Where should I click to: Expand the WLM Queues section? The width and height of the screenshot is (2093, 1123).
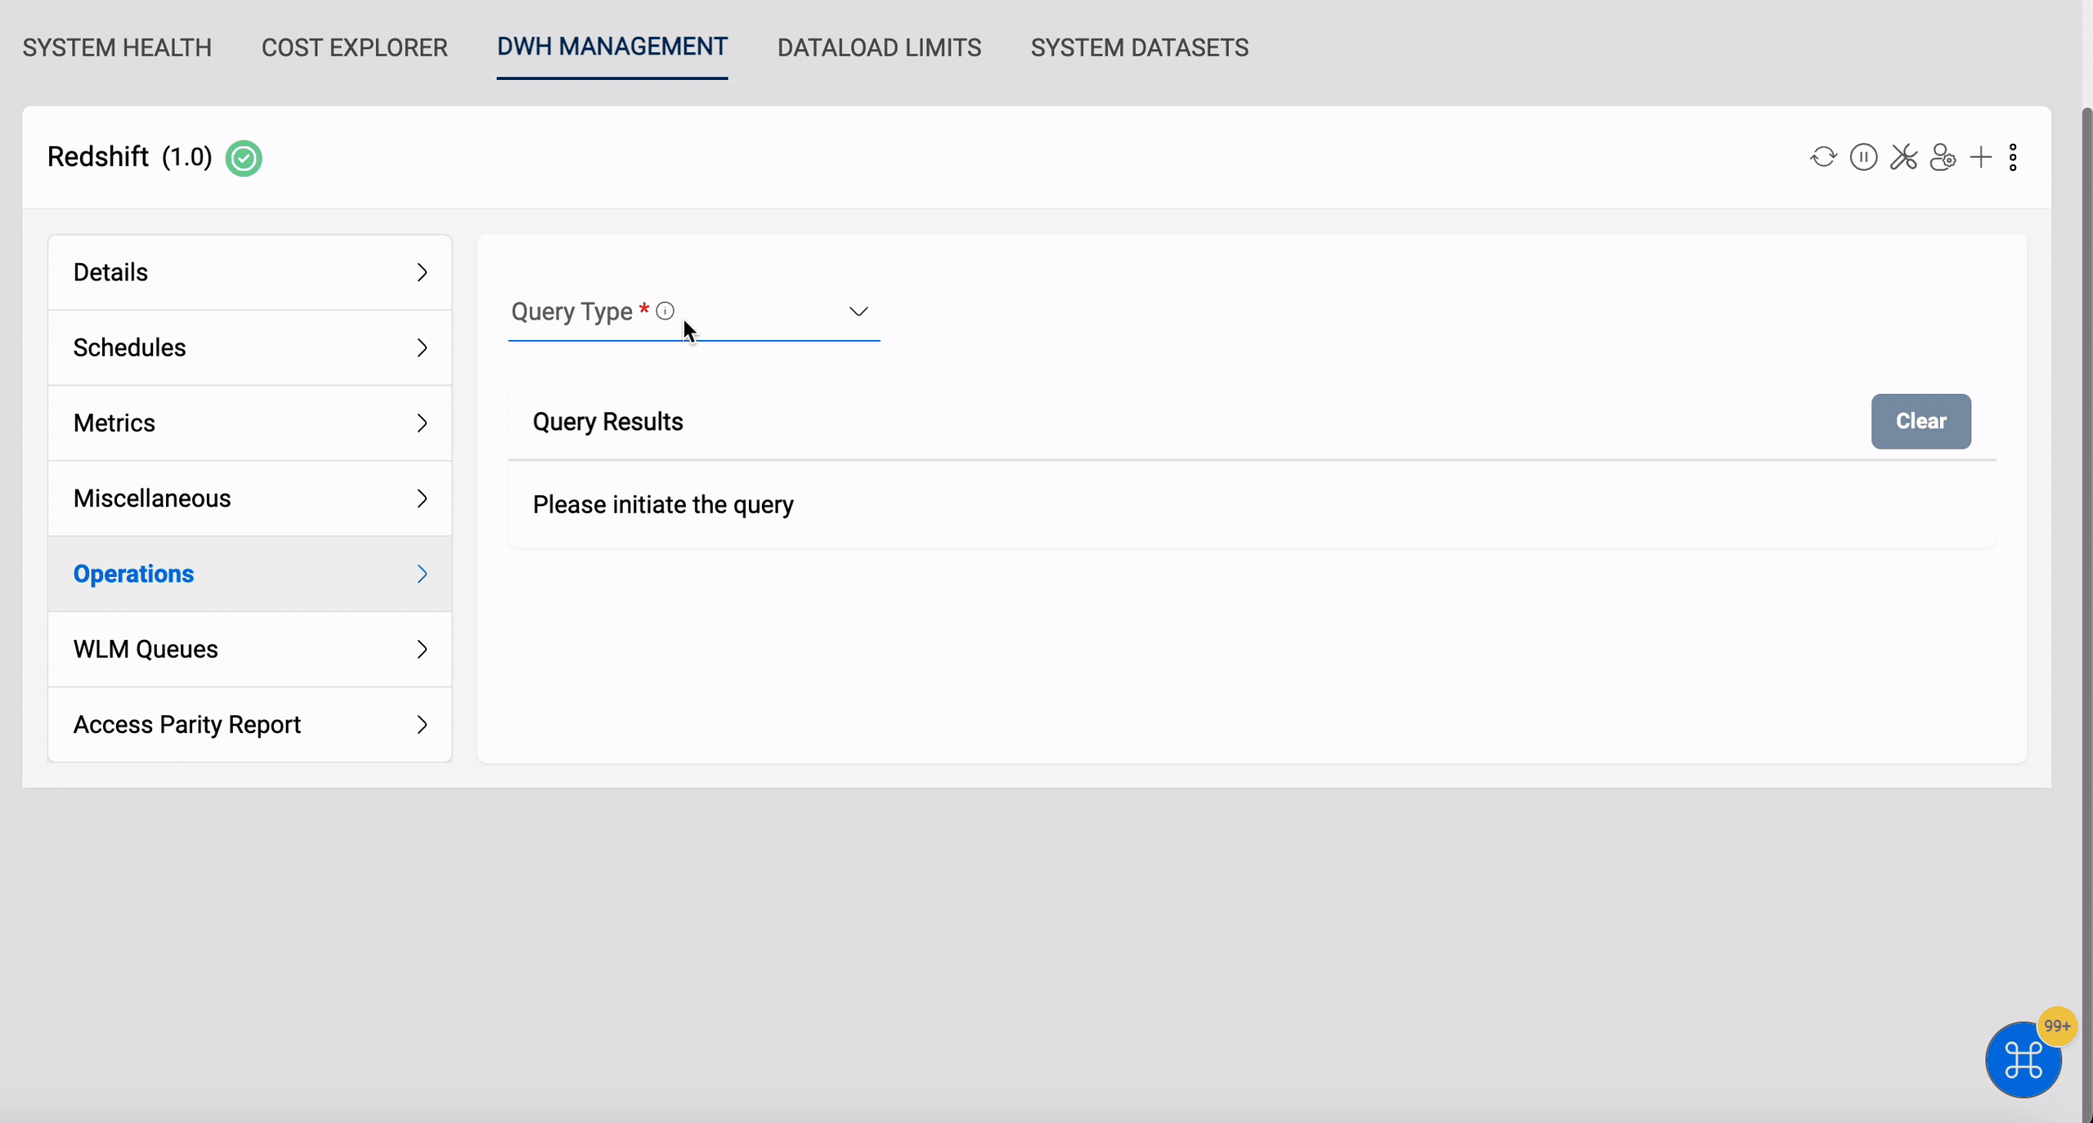click(x=249, y=649)
